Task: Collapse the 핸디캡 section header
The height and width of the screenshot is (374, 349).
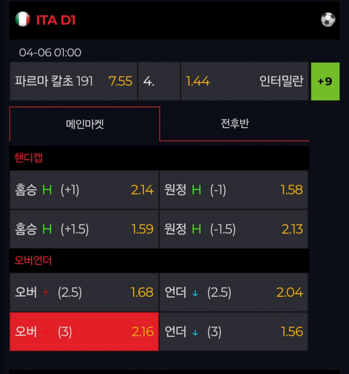Action: coord(159,158)
